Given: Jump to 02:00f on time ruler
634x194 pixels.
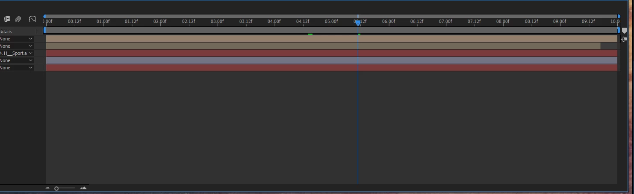Looking at the screenshot, I should [x=160, y=21].
